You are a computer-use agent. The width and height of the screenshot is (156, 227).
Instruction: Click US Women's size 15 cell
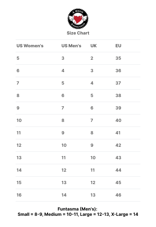19,183
